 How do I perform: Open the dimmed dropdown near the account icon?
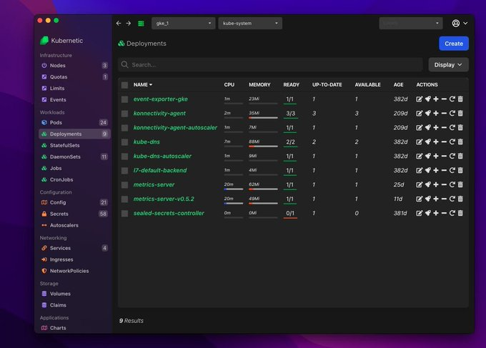[x=411, y=24]
